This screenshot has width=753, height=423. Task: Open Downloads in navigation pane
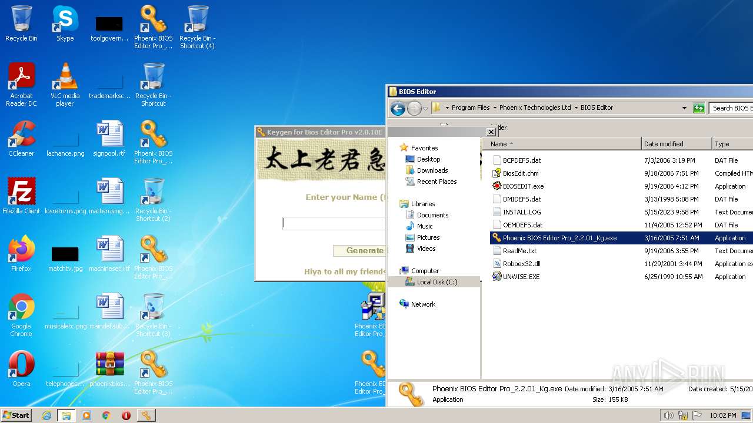pos(432,170)
